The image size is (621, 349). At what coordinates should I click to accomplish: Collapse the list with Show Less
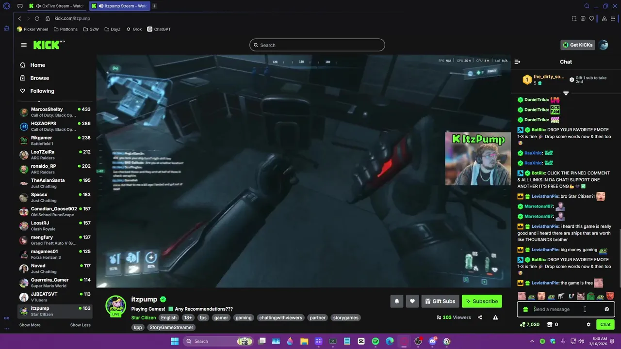81,325
